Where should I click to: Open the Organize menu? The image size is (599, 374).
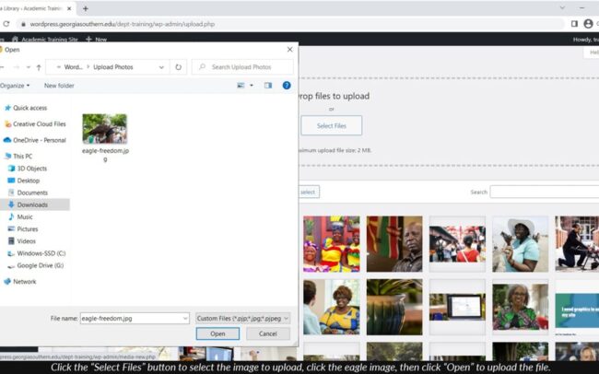click(15, 86)
